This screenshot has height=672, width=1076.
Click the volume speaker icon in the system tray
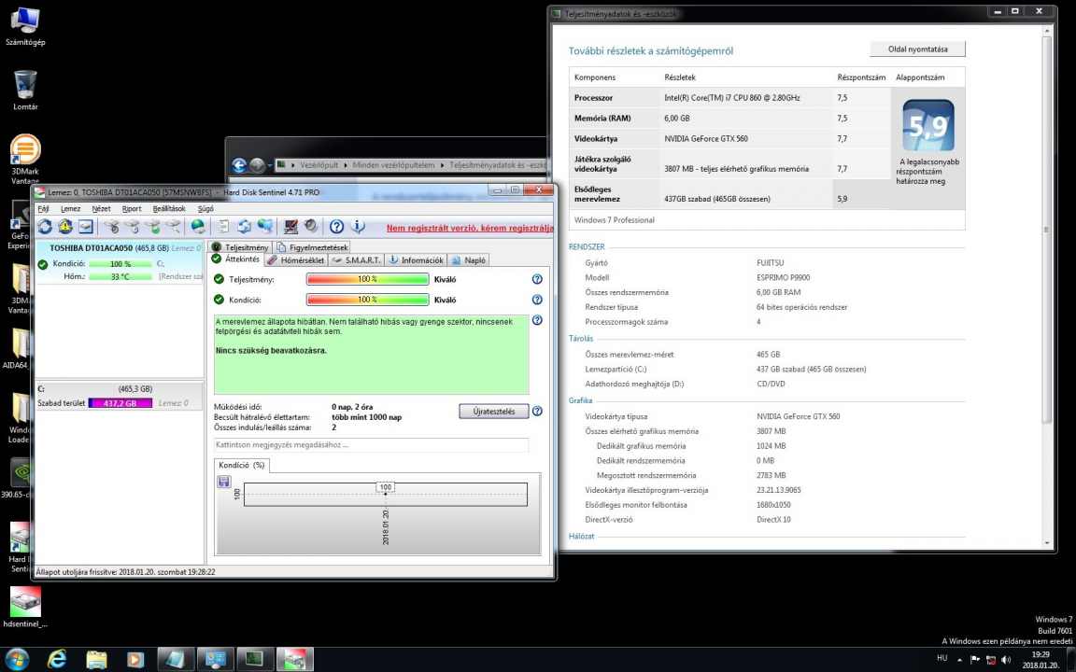(1006, 660)
